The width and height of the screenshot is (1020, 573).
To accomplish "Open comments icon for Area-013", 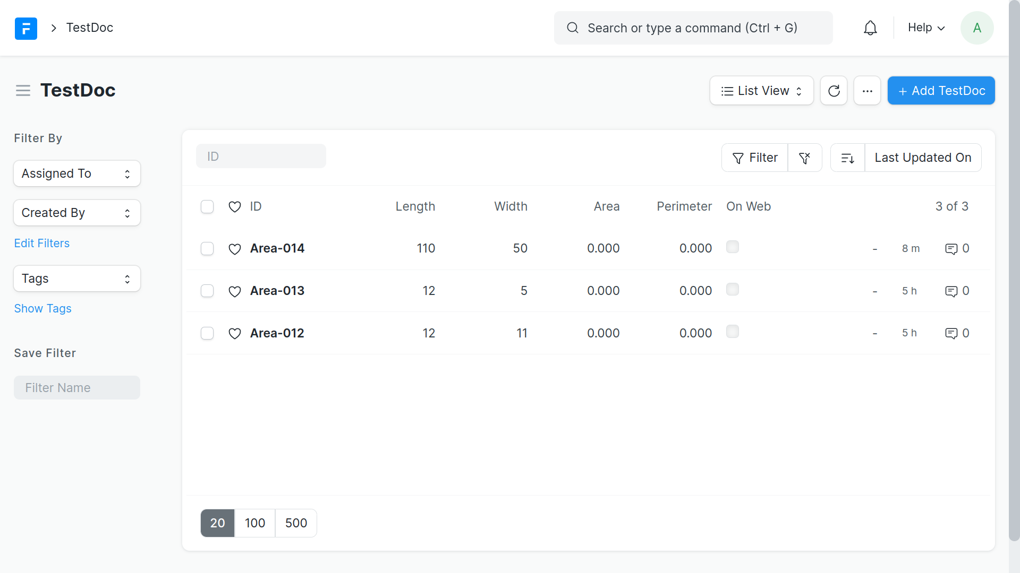I will coord(951,291).
